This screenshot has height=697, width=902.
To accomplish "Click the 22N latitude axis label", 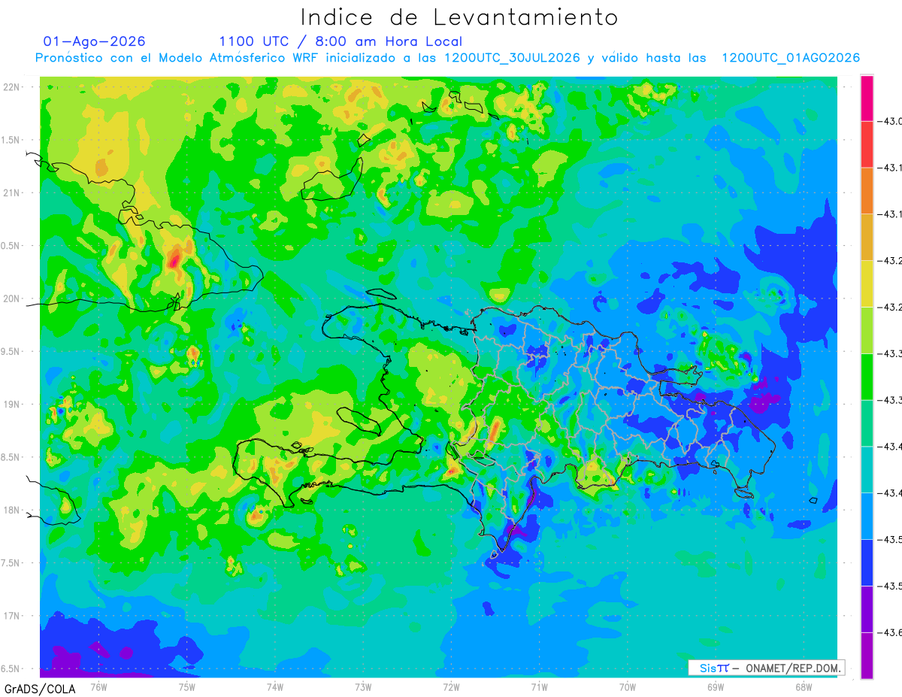I will [x=13, y=86].
